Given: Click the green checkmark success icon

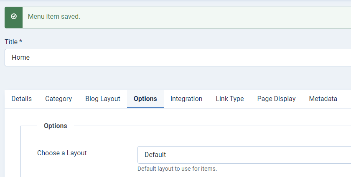Looking at the screenshot, I should tap(14, 17).
